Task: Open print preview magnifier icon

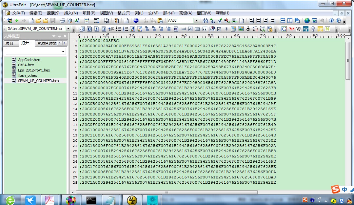Action: (70, 21)
